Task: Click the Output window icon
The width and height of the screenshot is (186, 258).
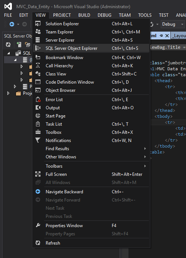Action: point(38,107)
